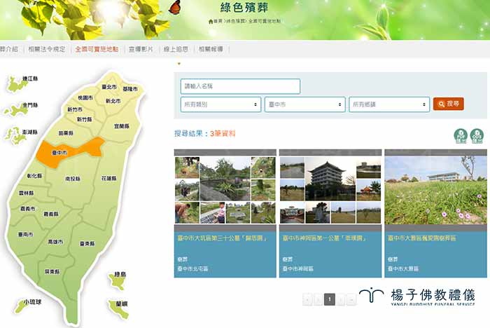Click the home icon in the breadcrumb
The width and height of the screenshot is (490, 328).
pos(211,21)
